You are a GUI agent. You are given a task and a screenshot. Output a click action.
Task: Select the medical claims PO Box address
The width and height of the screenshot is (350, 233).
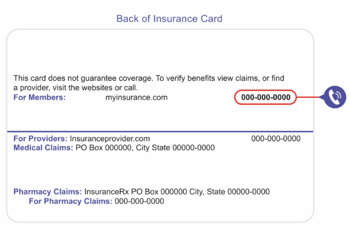point(145,148)
